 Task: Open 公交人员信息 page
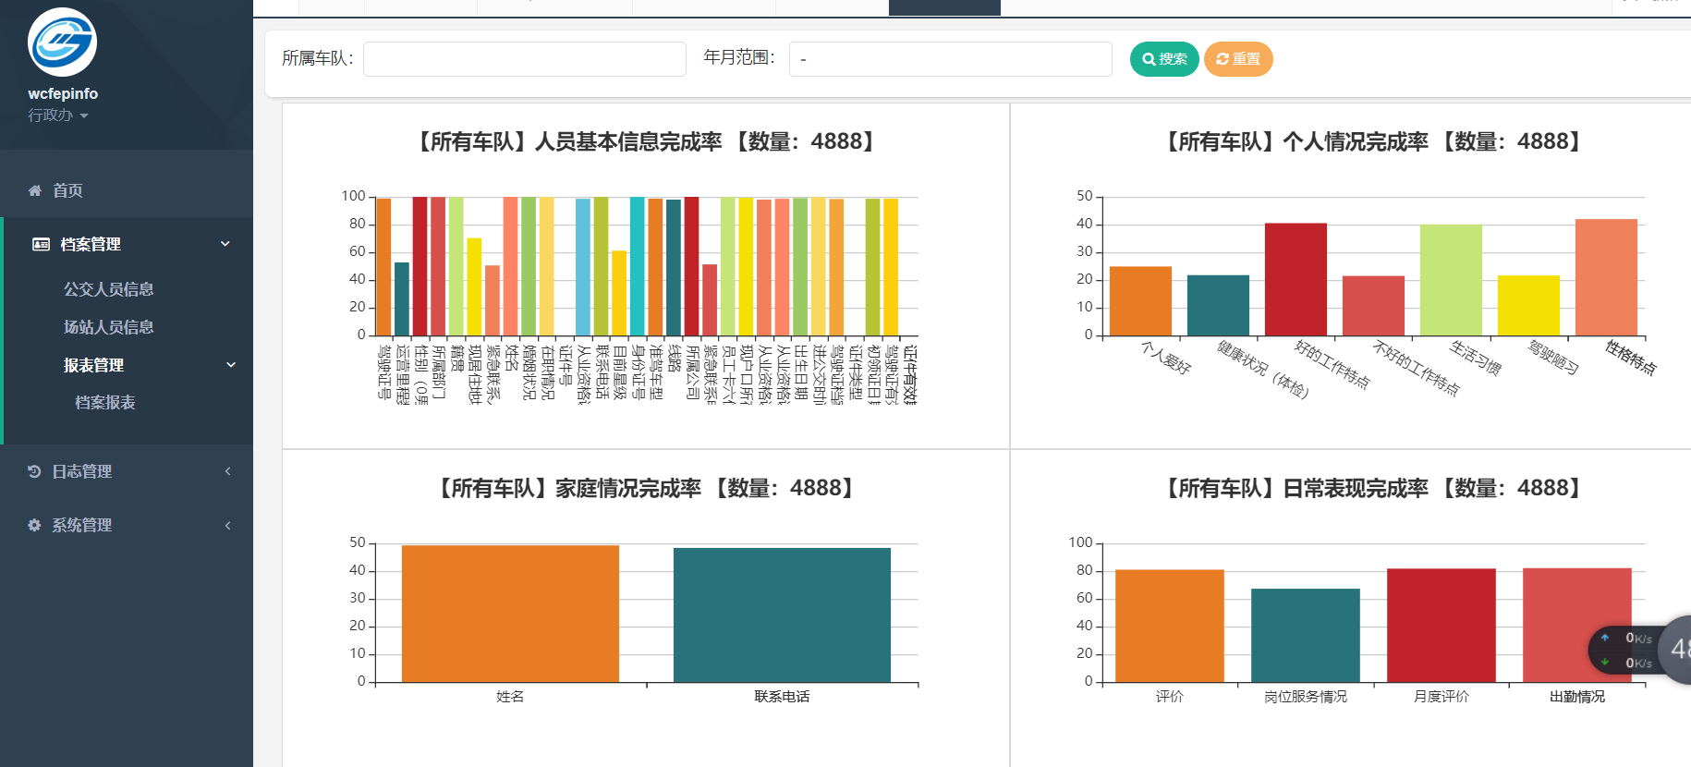point(108,289)
